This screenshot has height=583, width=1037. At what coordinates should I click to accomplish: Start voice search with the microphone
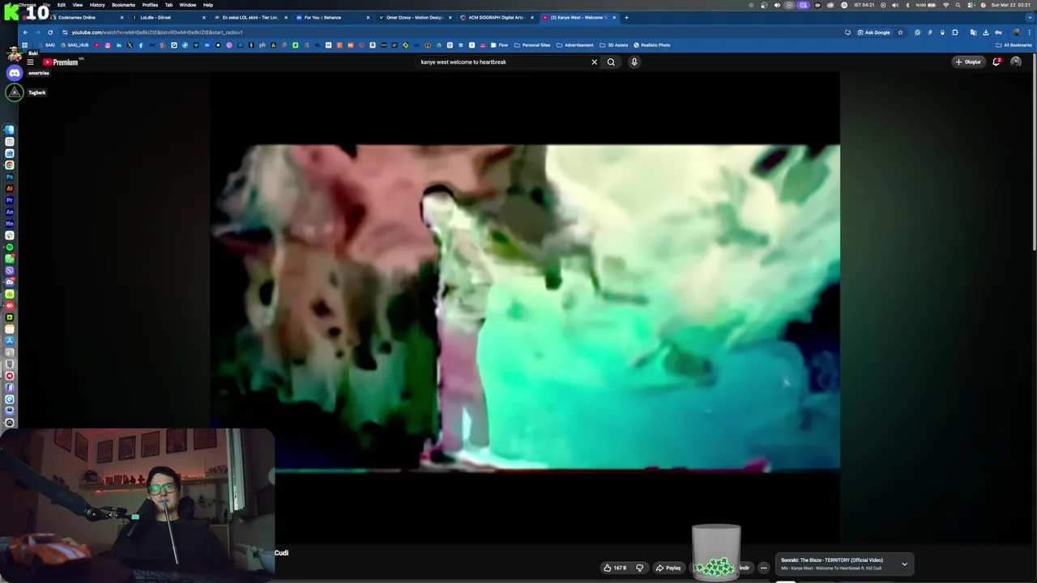click(634, 62)
